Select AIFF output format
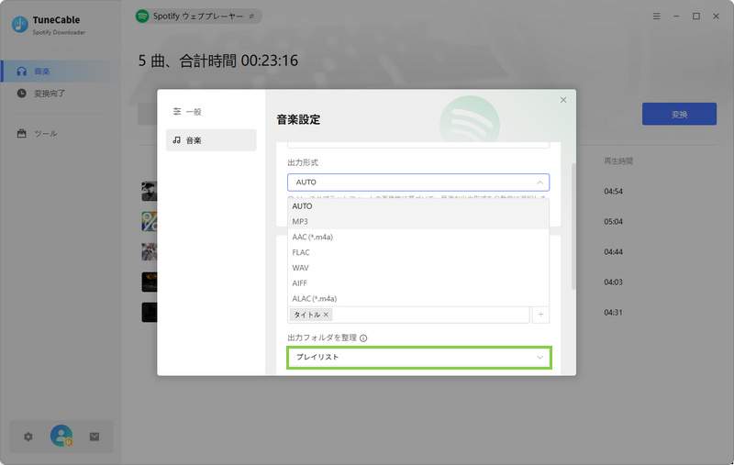 418,283
